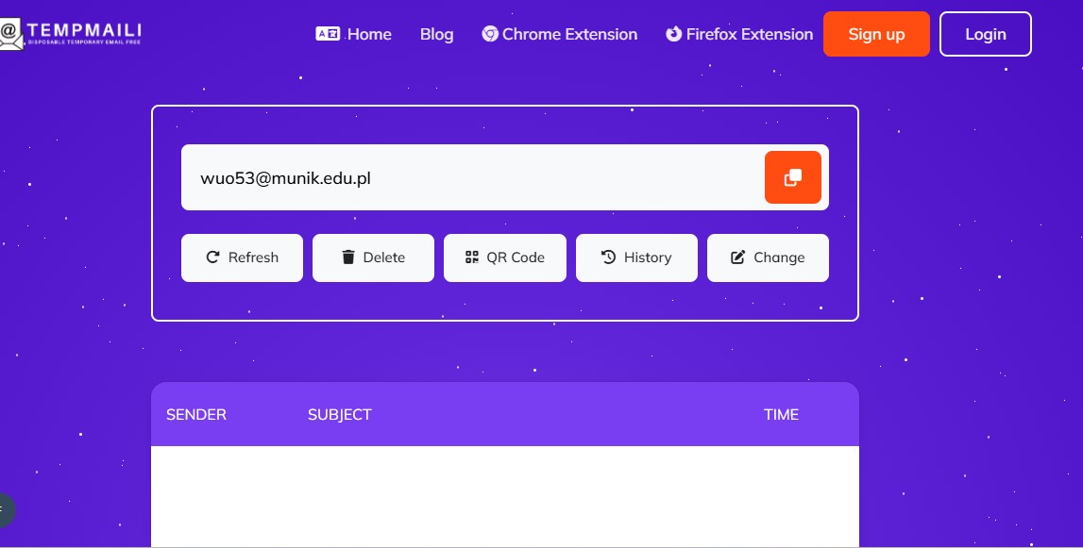This screenshot has height=548, width=1083.
Task: Copy the temporary email address
Action: point(792,177)
